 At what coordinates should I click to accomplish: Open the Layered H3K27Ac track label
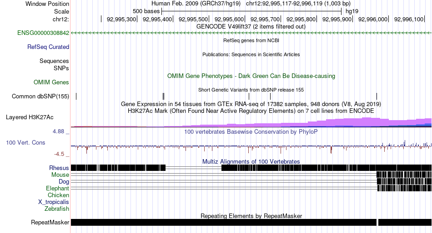click(x=30, y=117)
